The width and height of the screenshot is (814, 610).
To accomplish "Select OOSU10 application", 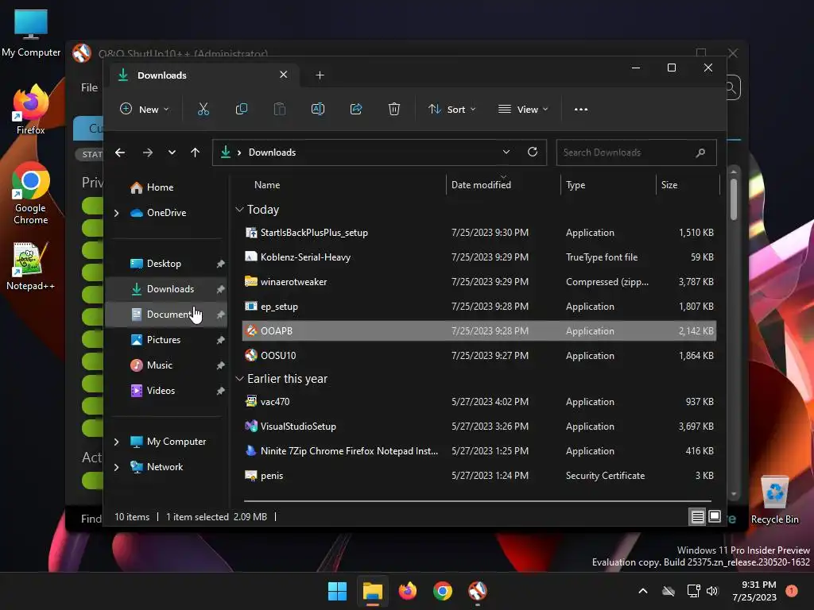I will pos(479,355).
